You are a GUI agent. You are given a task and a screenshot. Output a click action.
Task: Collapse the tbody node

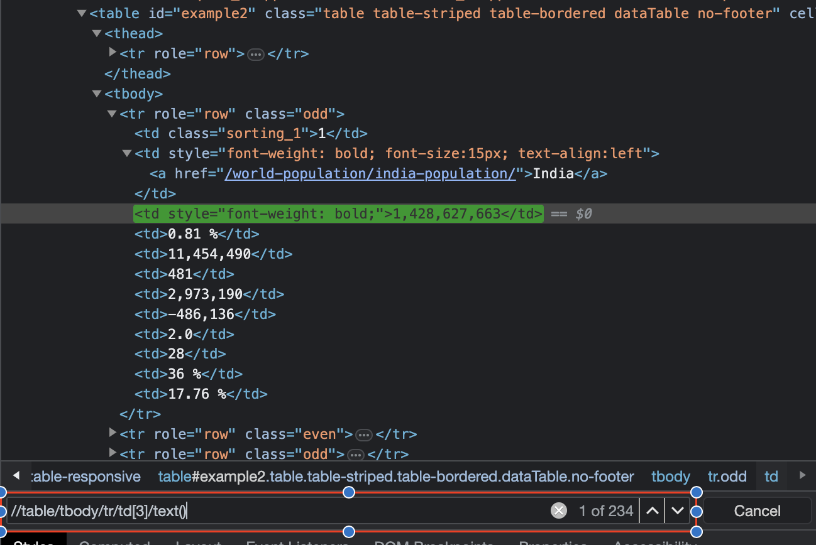point(97,94)
